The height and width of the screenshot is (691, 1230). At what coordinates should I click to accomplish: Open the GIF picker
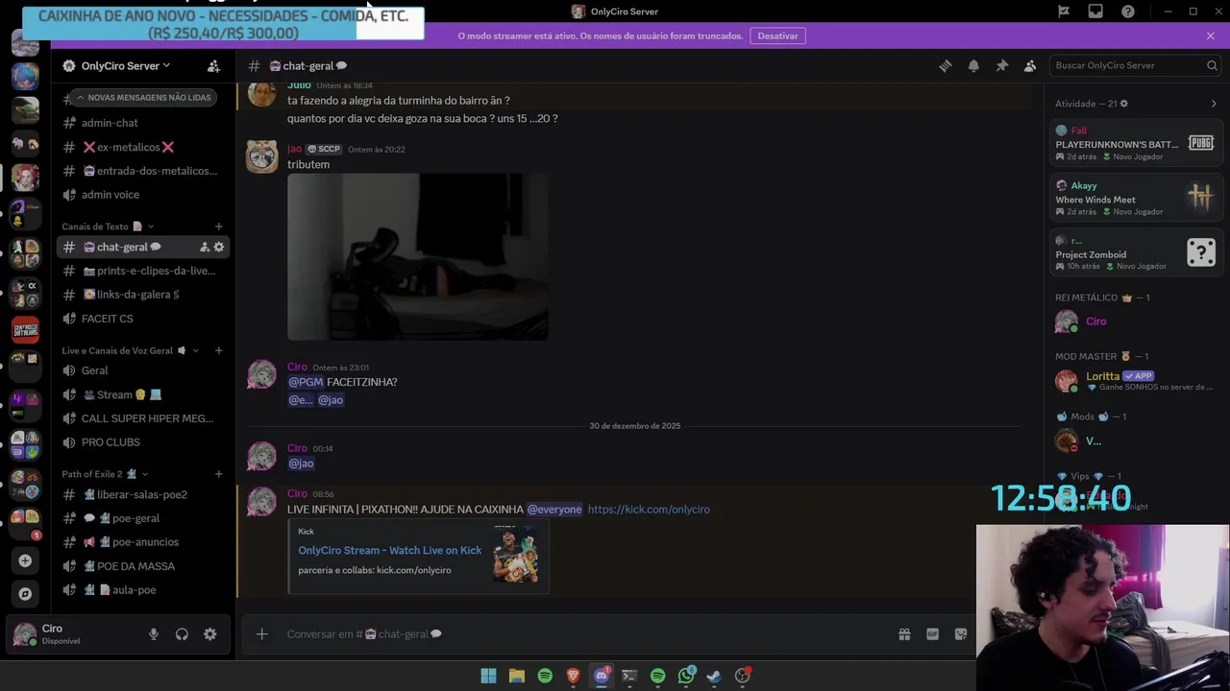[932, 634]
